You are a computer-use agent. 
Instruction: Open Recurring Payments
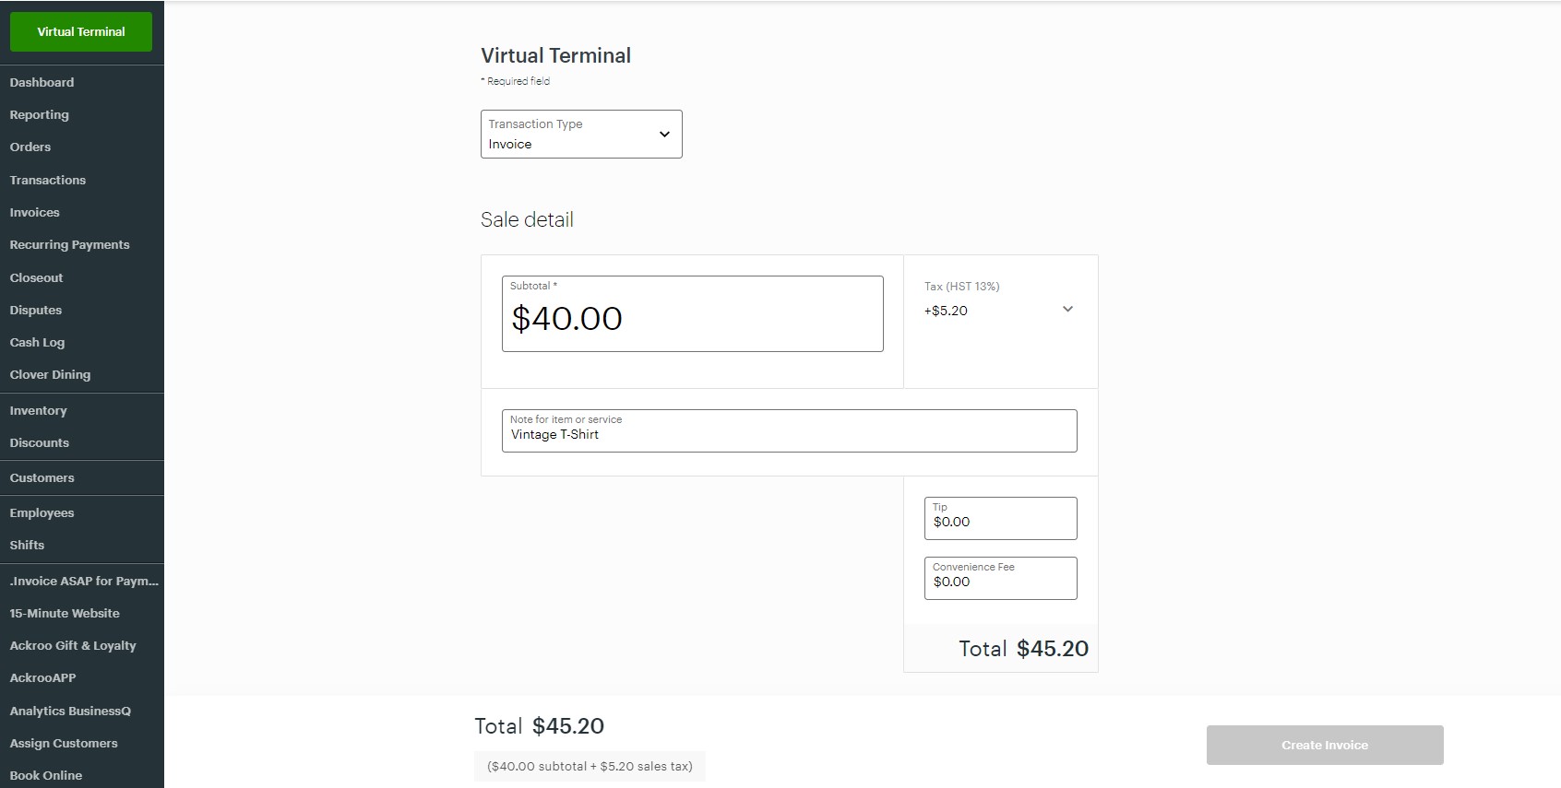tap(69, 244)
